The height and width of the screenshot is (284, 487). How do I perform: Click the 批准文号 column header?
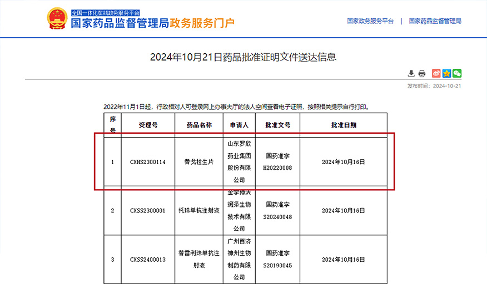(277, 125)
